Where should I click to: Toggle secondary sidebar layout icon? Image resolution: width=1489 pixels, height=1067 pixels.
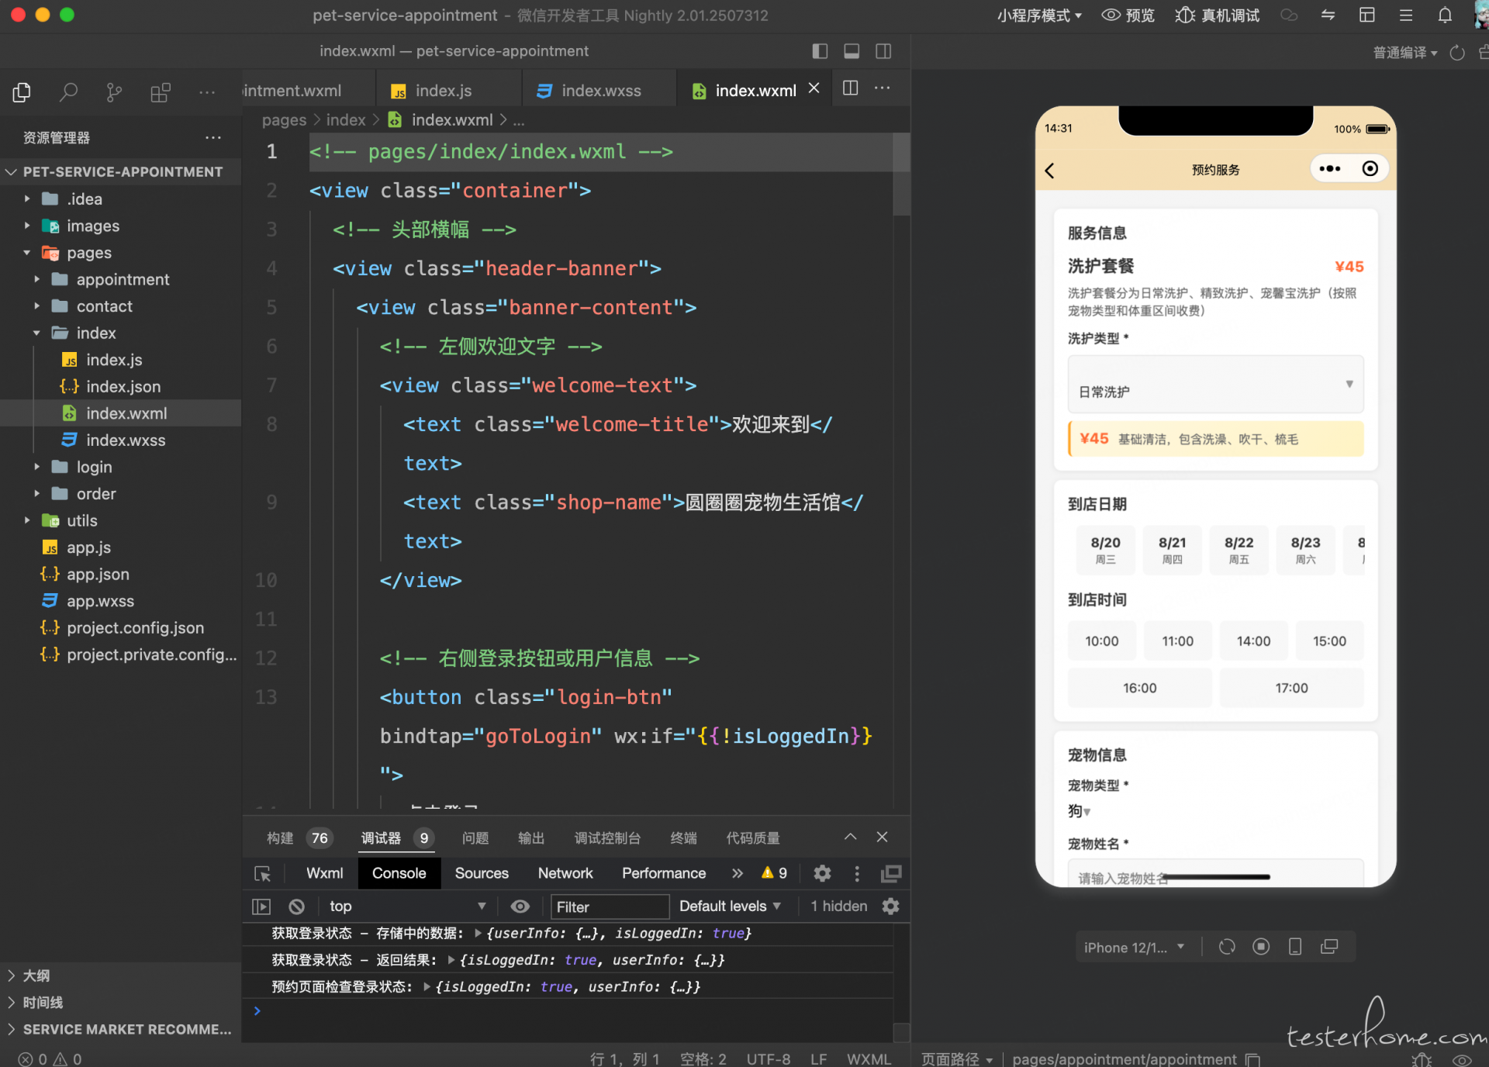(883, 51)
